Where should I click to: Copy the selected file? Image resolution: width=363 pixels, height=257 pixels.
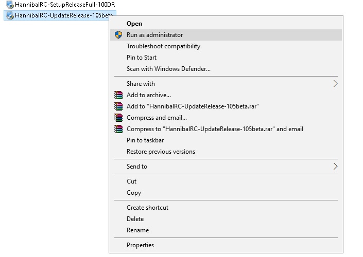(x=134, y=193)
